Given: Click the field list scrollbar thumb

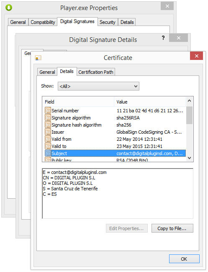Looking at the screenshot, I should (x=189, y=115).
